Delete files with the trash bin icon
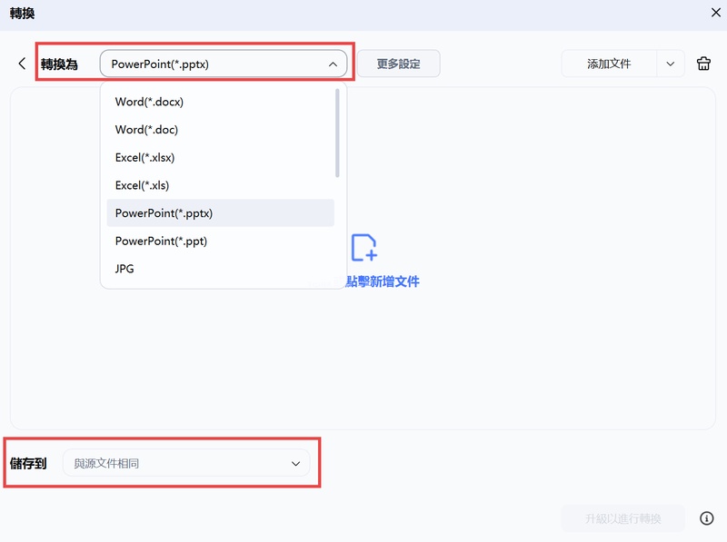The height and width of the screenshot is (542, 727). coord(703,64)
